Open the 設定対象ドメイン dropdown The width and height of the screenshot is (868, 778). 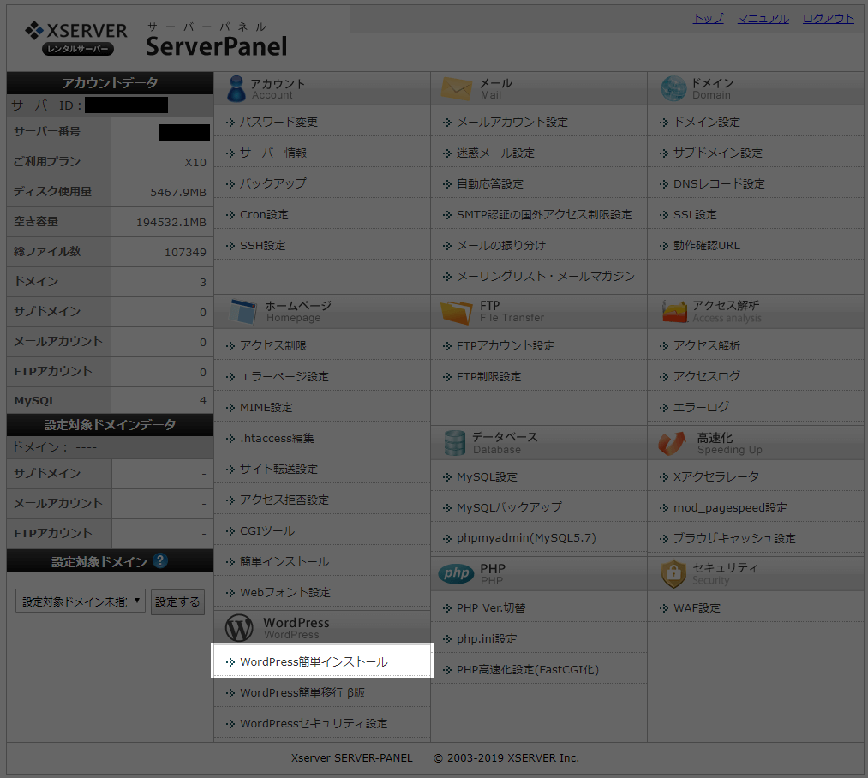pyautogui.click(x=81, y=601)
